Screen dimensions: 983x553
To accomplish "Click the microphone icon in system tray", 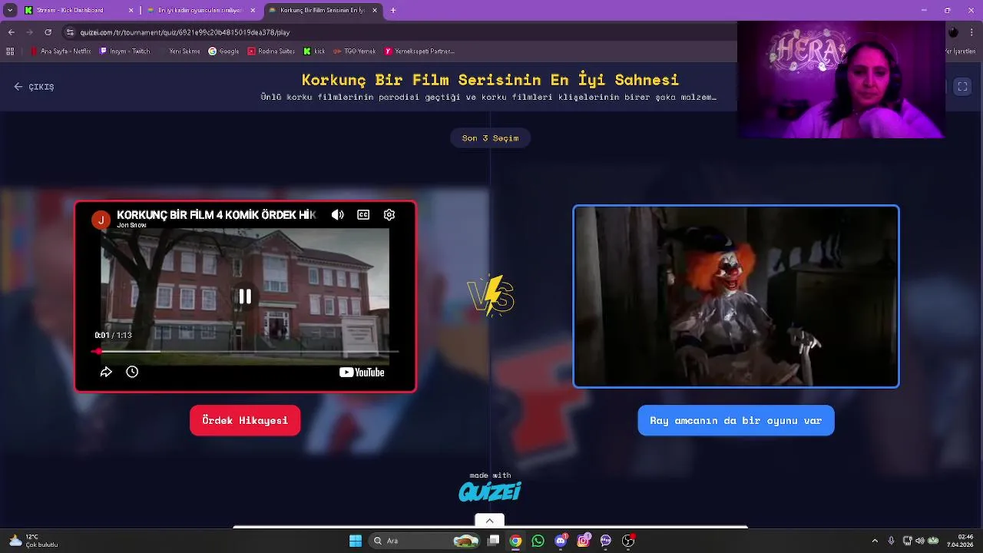I will point(891,541).
